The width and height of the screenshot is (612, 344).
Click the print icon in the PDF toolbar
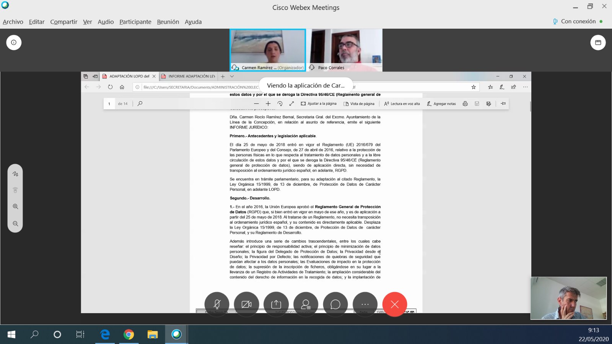click(465, 104)
